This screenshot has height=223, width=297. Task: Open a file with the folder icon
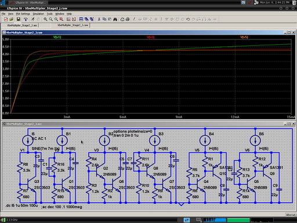pyautogui.click(x=12, y=19)
